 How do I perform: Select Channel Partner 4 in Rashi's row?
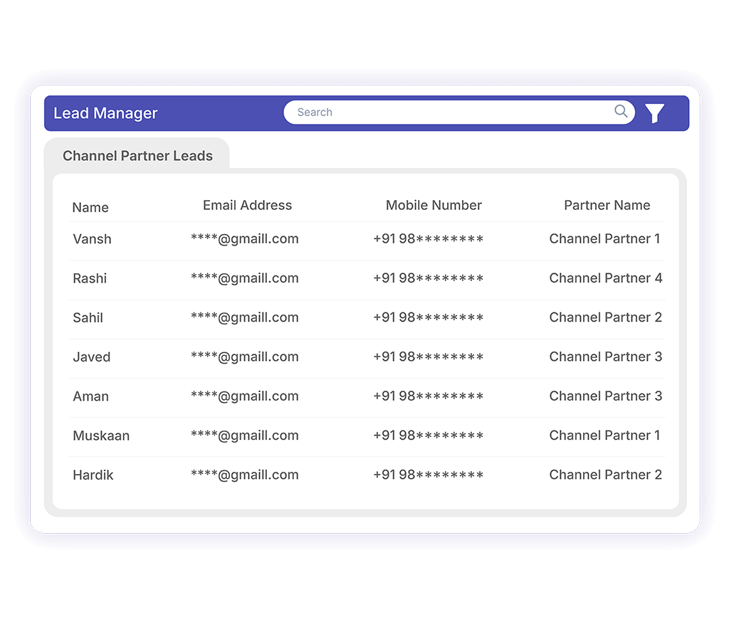[x=605, y=278]
